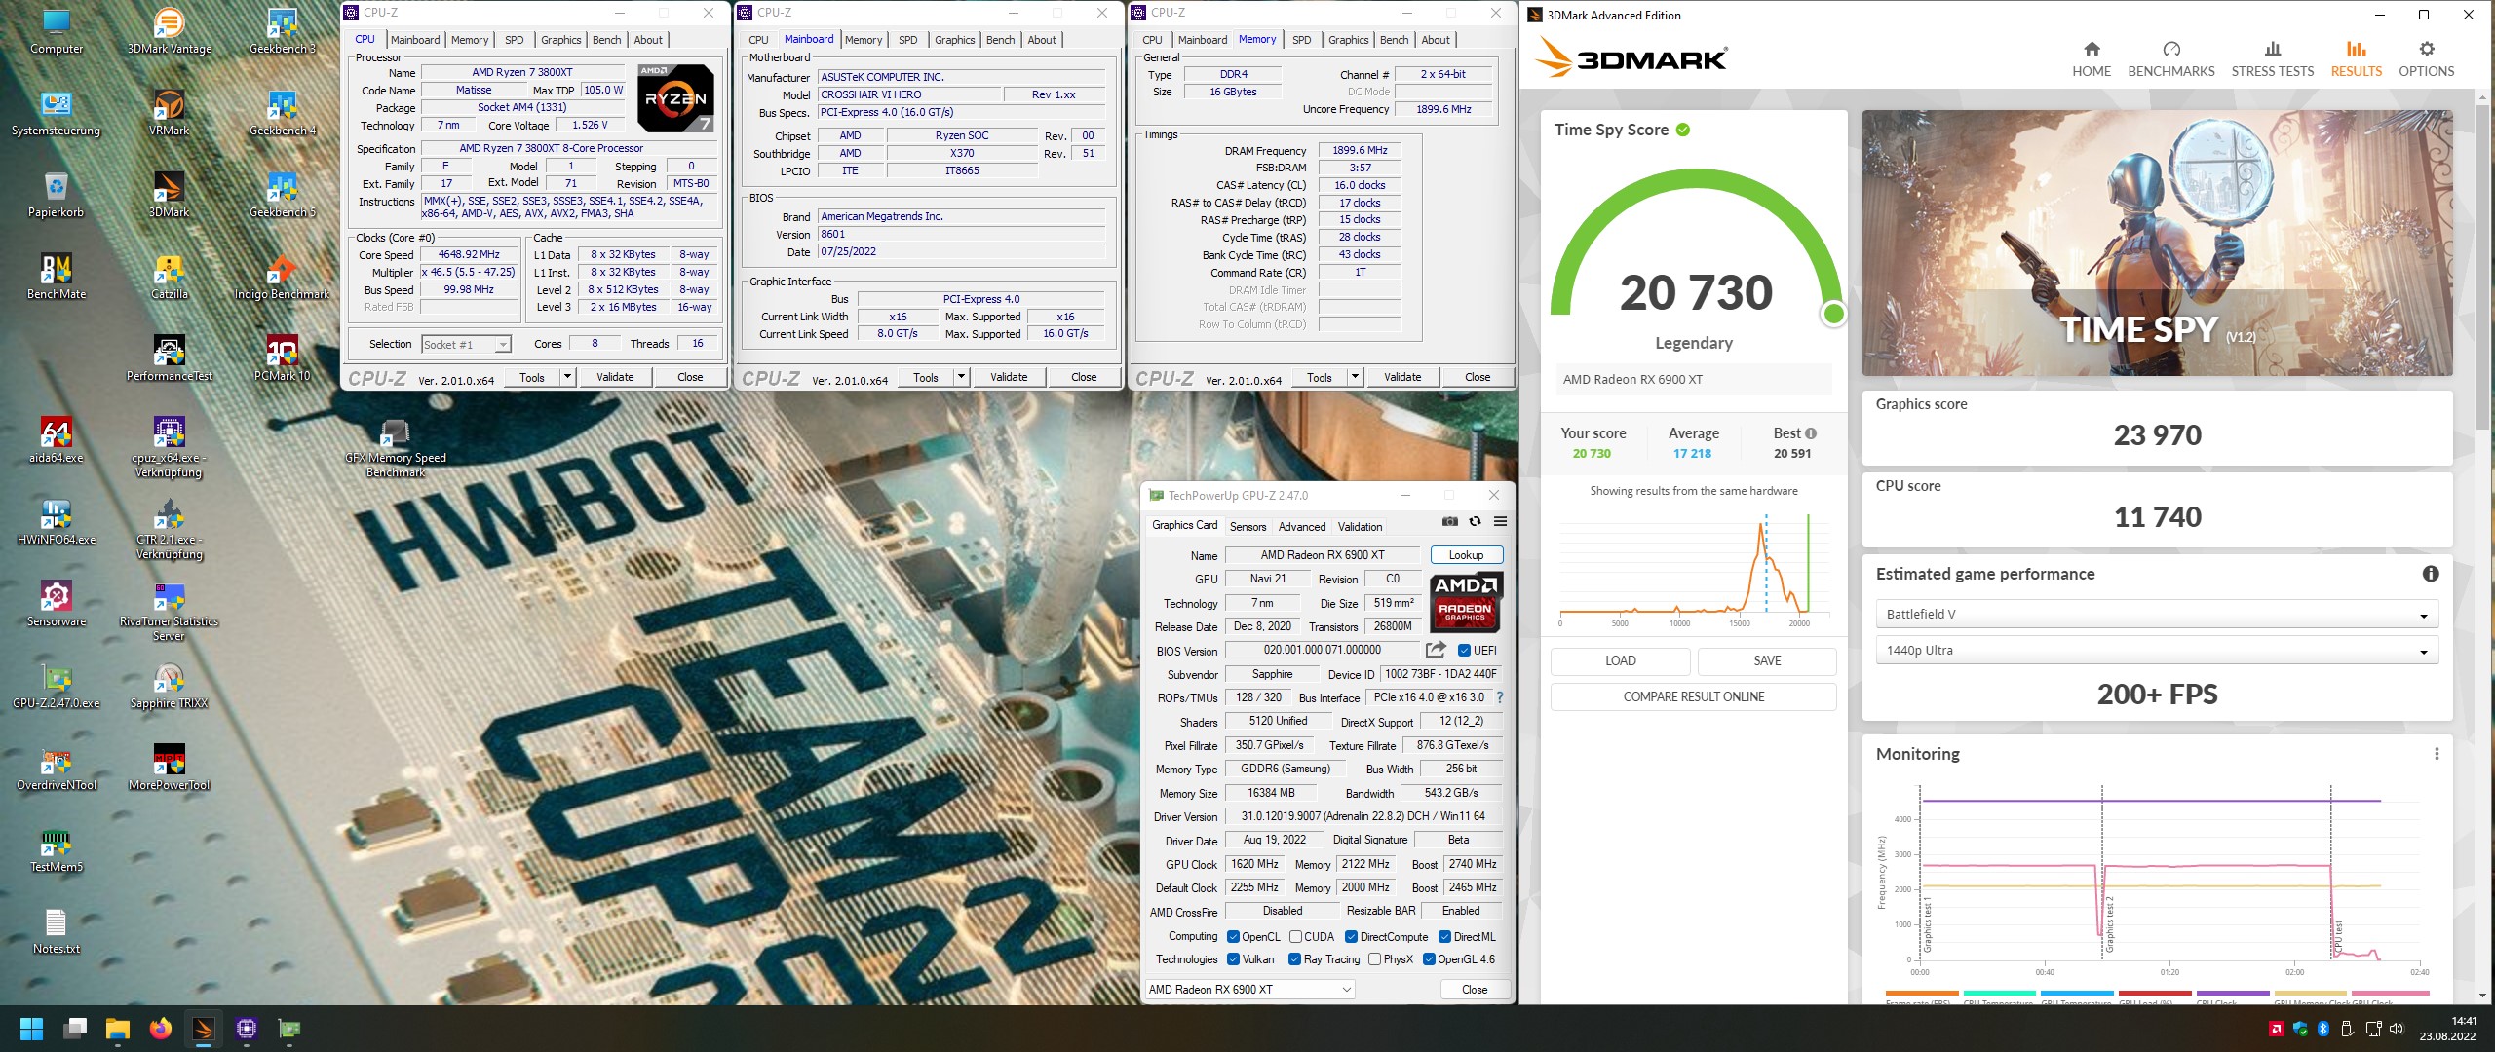Viewport: 2495px width, 1052px height.
Task: Open Monitoring three-dot options menu
Action: 2437,753
